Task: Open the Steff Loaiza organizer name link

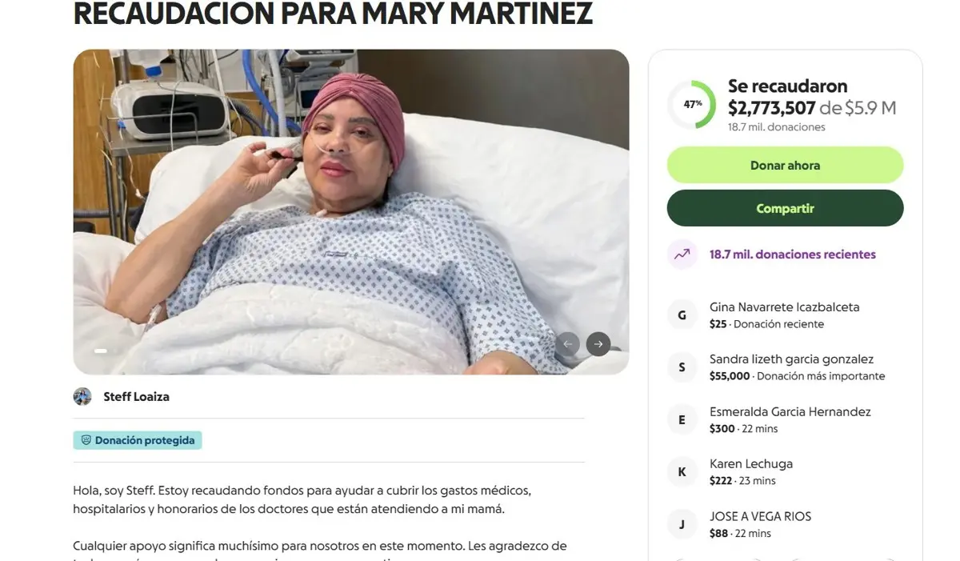Action: [136, 397]
